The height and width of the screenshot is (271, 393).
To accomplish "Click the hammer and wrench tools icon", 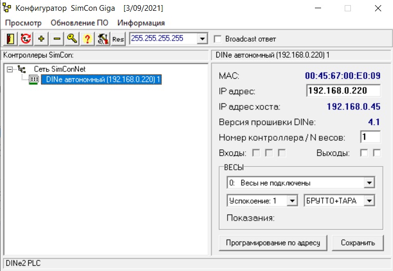I will [103, 39].
